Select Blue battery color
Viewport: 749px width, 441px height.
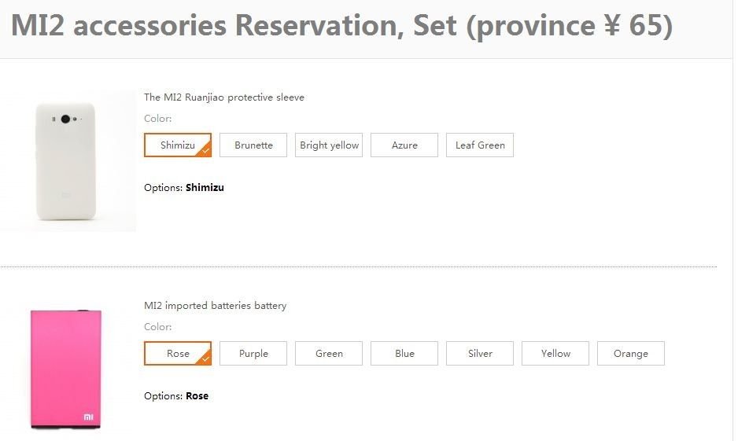click(404, 353)
